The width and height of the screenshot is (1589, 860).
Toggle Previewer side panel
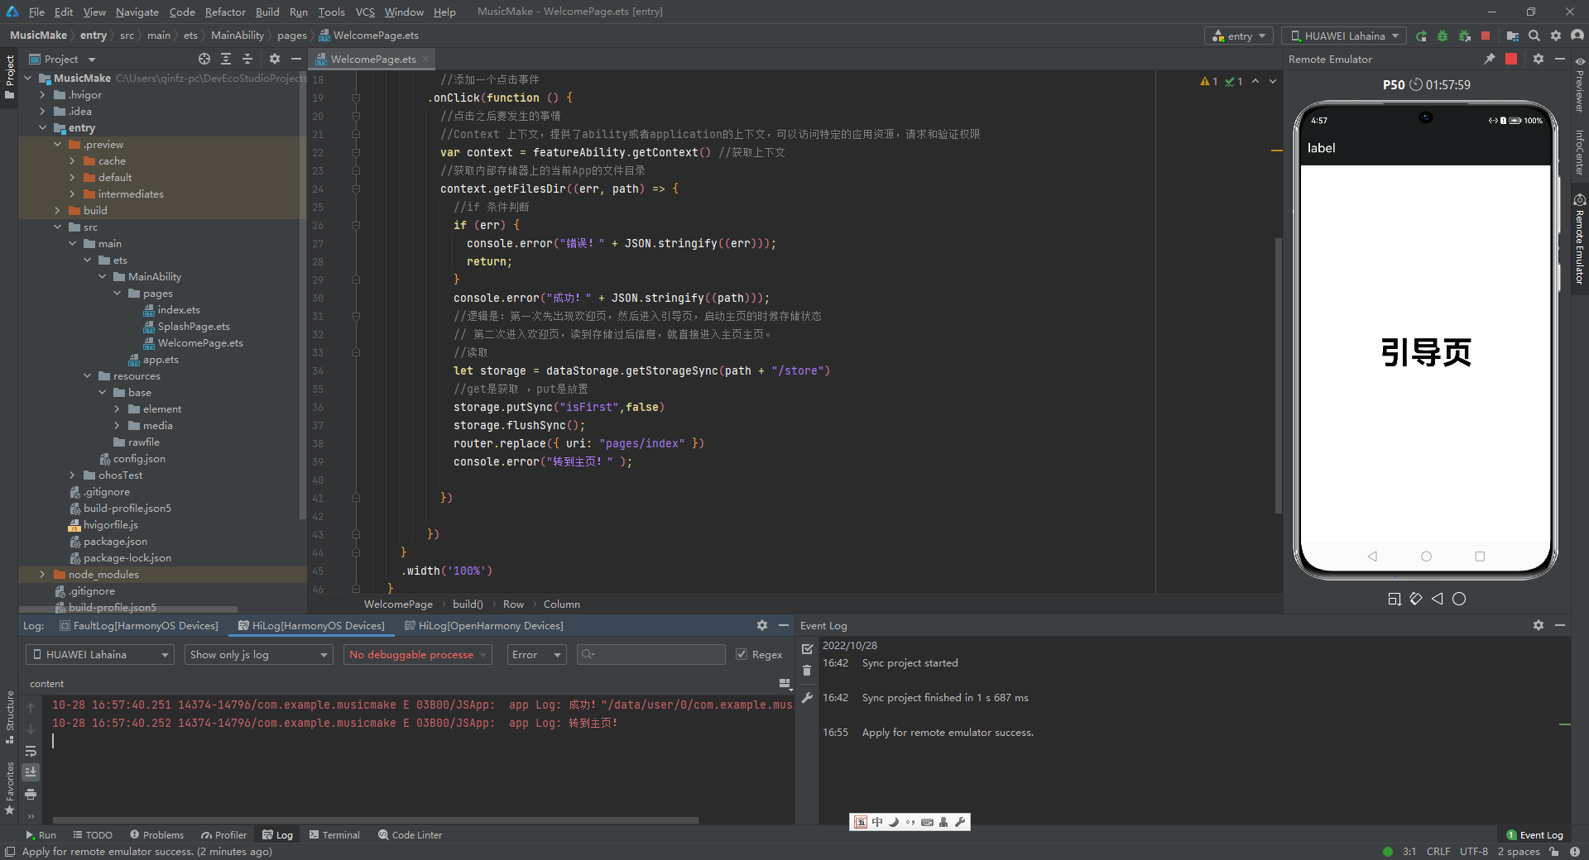(1580, 85)
